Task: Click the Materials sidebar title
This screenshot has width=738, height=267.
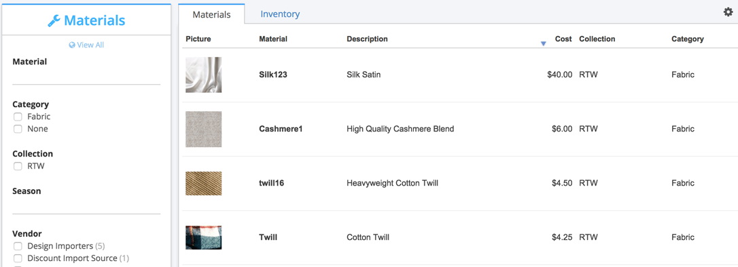Action: coord(94,20)
